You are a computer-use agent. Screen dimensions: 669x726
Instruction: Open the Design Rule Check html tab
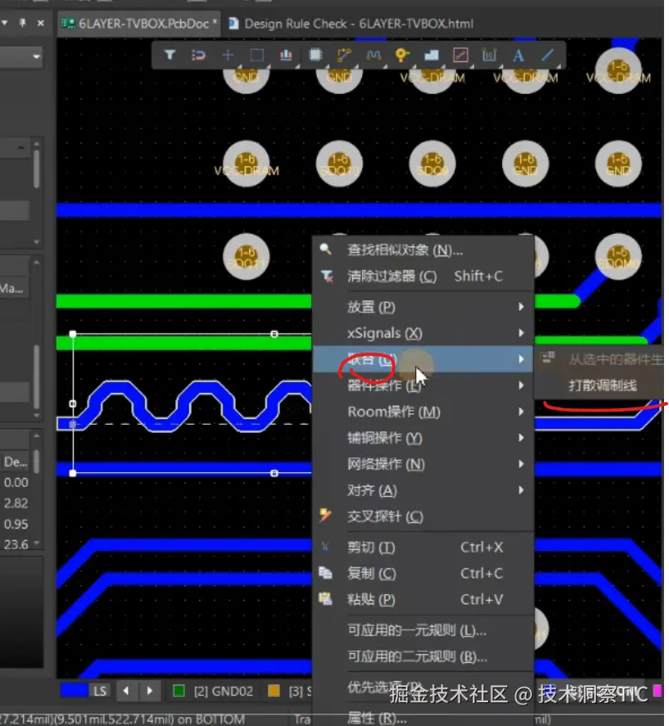(x=351, y=23)
